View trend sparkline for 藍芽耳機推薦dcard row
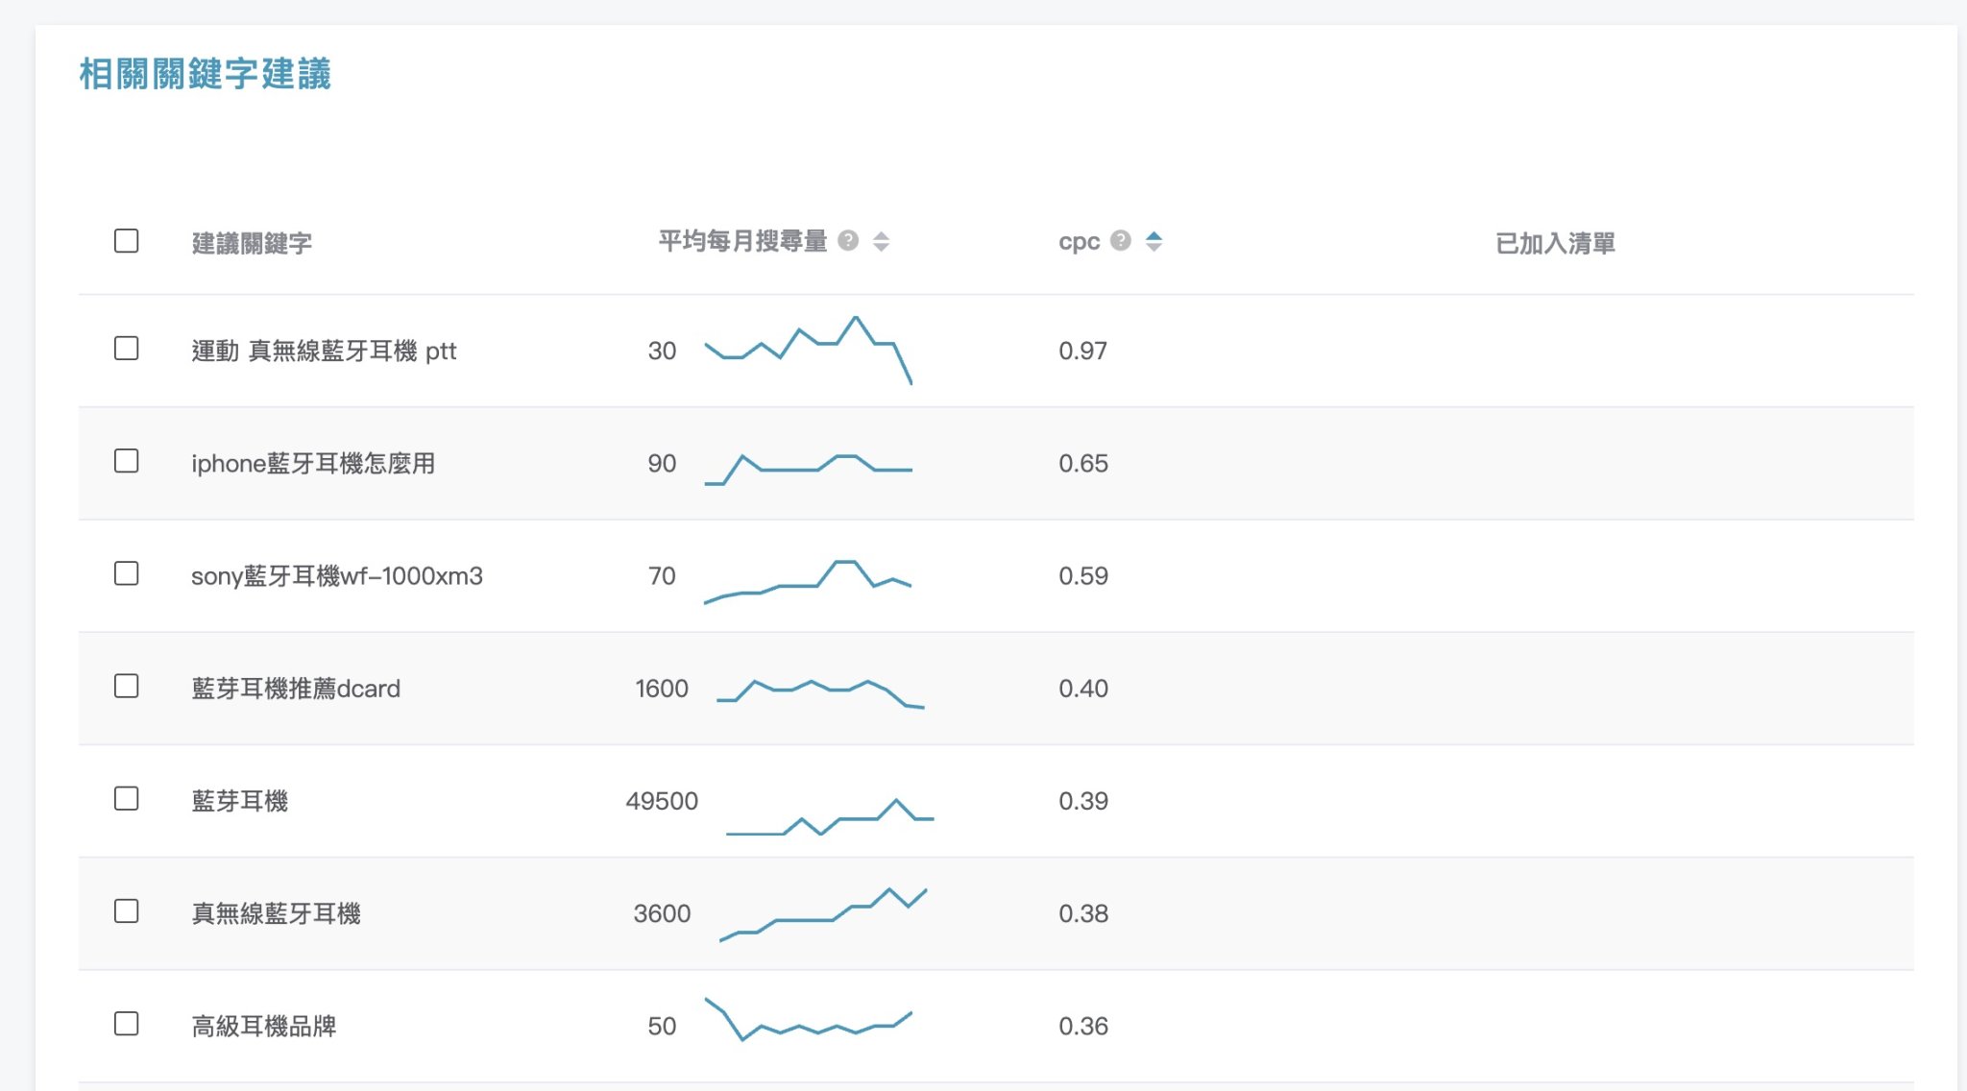The width and height of the screenshot is (1967, 1091). [820, 693]
